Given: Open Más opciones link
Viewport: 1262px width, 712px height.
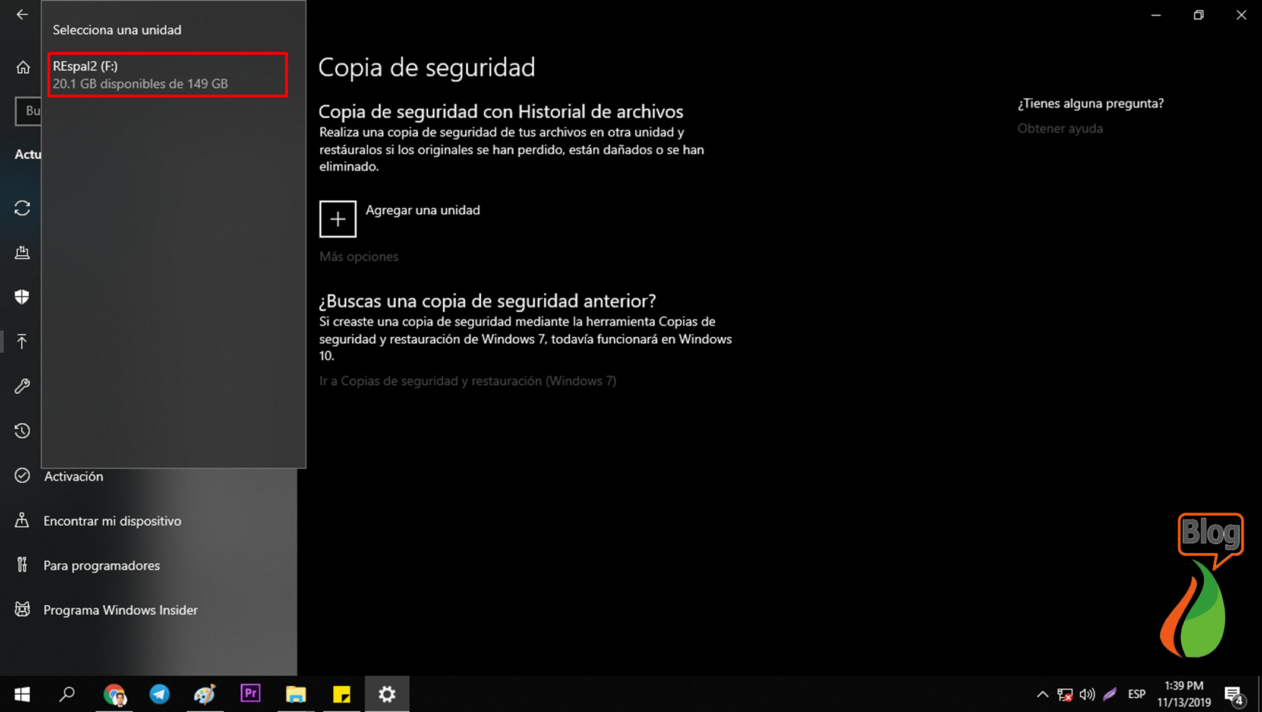Looking at the screenshot, I should [359, 257].
